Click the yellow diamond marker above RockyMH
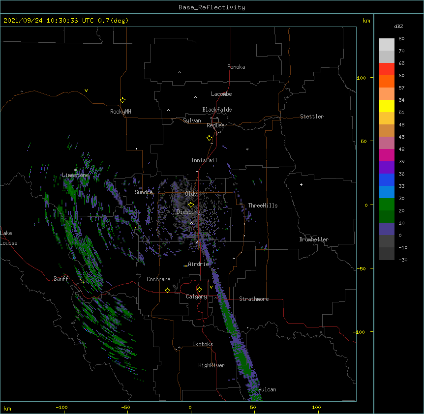424x414 pixels. point(122,100)
